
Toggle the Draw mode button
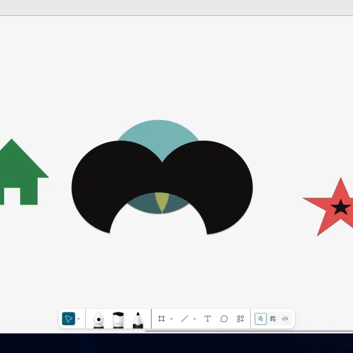point(261,318)
